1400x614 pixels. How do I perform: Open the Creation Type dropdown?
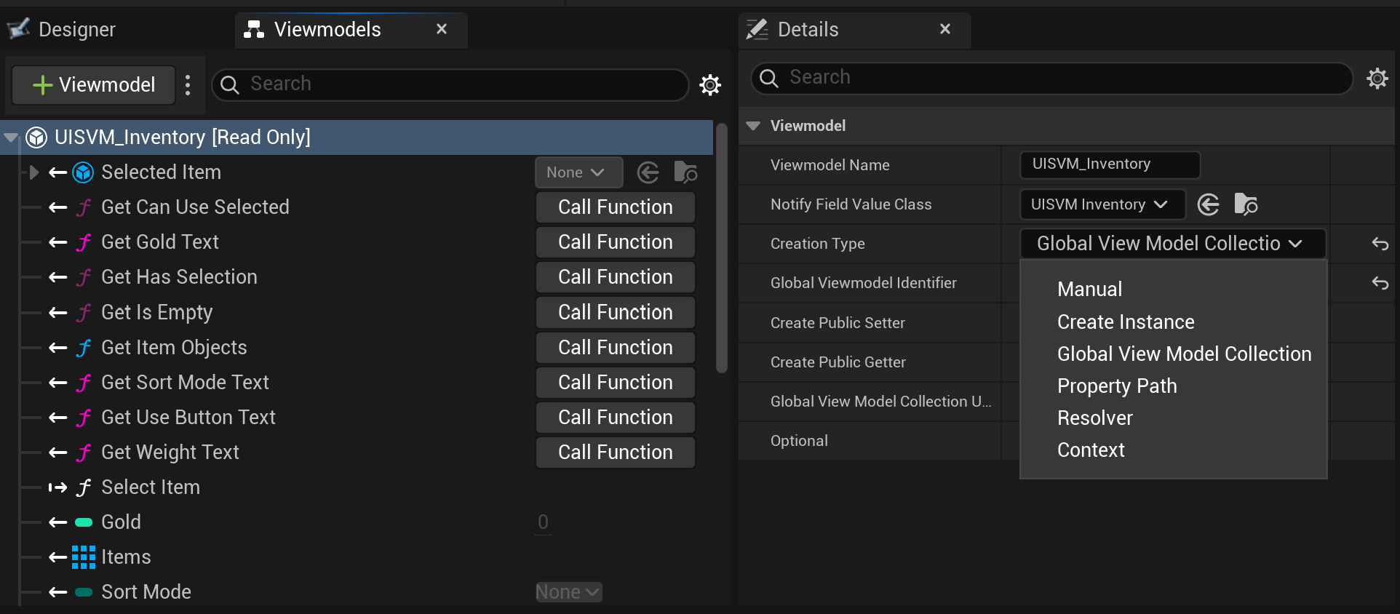pos(1172,244)
